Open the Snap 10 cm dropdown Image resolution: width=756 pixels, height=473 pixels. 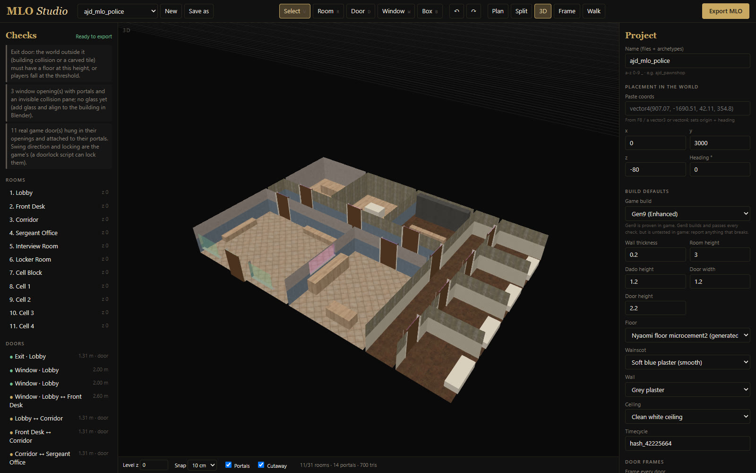click(202, 465)
